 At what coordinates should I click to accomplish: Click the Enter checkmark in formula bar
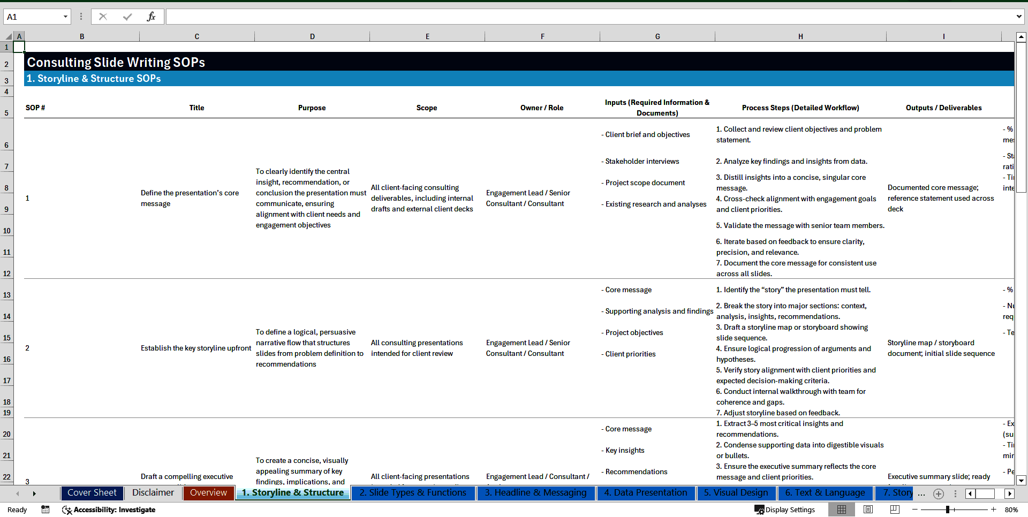coord(127,16)
